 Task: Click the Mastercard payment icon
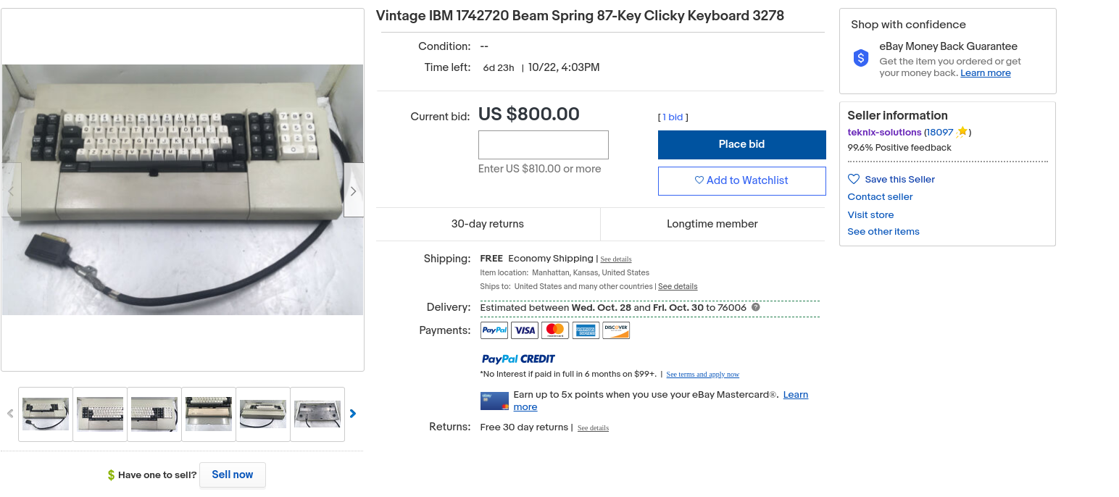tap(555, 330)
